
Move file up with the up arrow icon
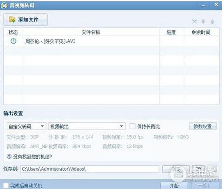(x=212, y=22)
